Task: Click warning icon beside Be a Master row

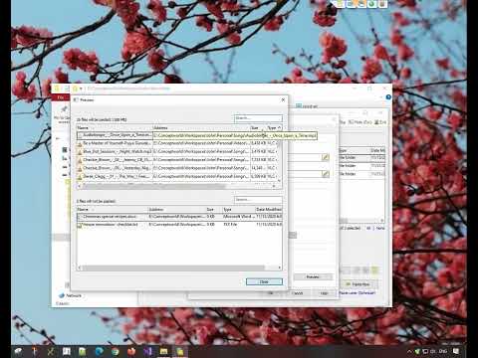Action: click(x=80, y=144)
